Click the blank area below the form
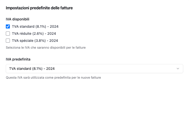Viewport: 189px width, 121px height. pyautogui.click(x=94, y=101)
